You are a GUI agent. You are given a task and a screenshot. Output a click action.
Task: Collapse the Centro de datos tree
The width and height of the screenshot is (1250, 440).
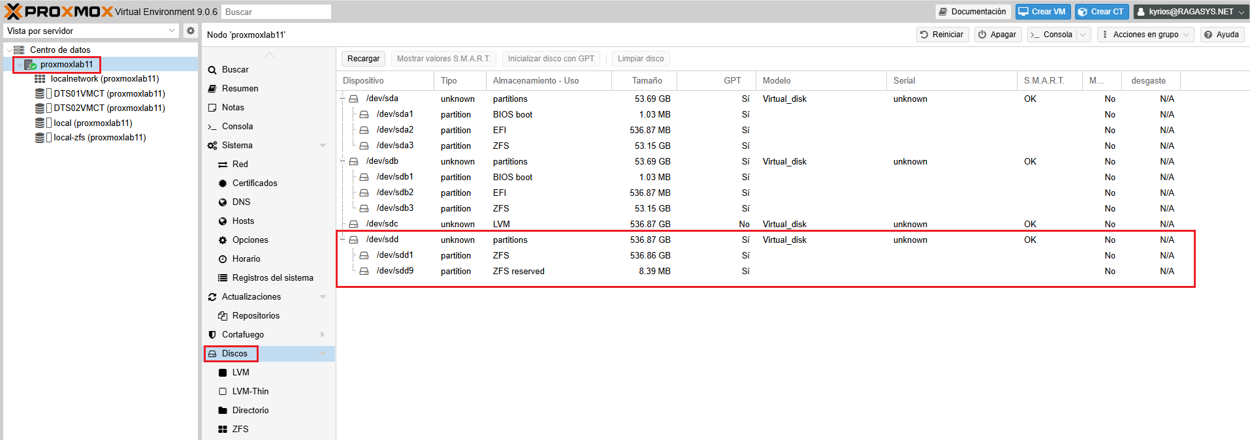click(x=8, y=50)
